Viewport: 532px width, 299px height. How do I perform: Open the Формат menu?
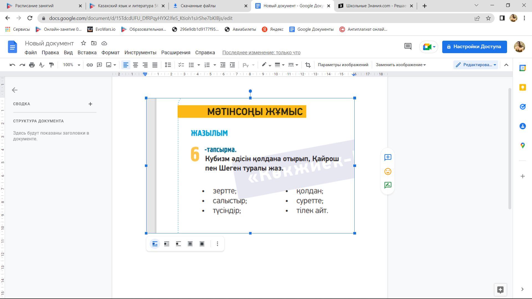point(110,53)
